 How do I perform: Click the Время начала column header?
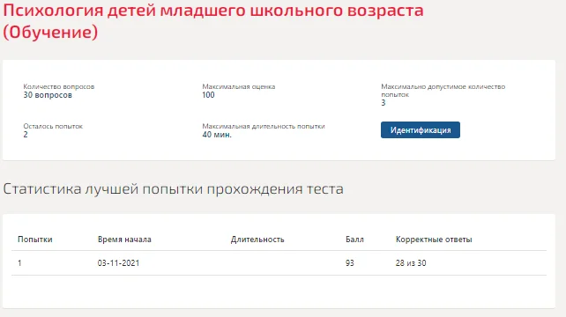pyautogui.click(x=124, y=240)
